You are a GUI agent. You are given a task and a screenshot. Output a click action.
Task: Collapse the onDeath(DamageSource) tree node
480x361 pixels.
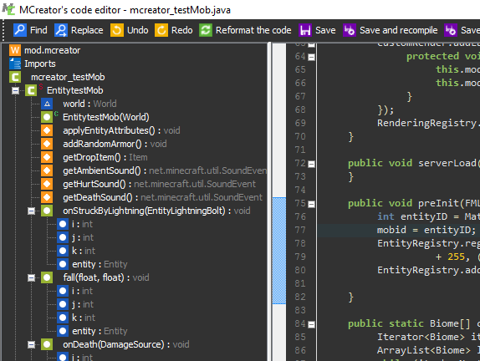[x=31, y=345]
